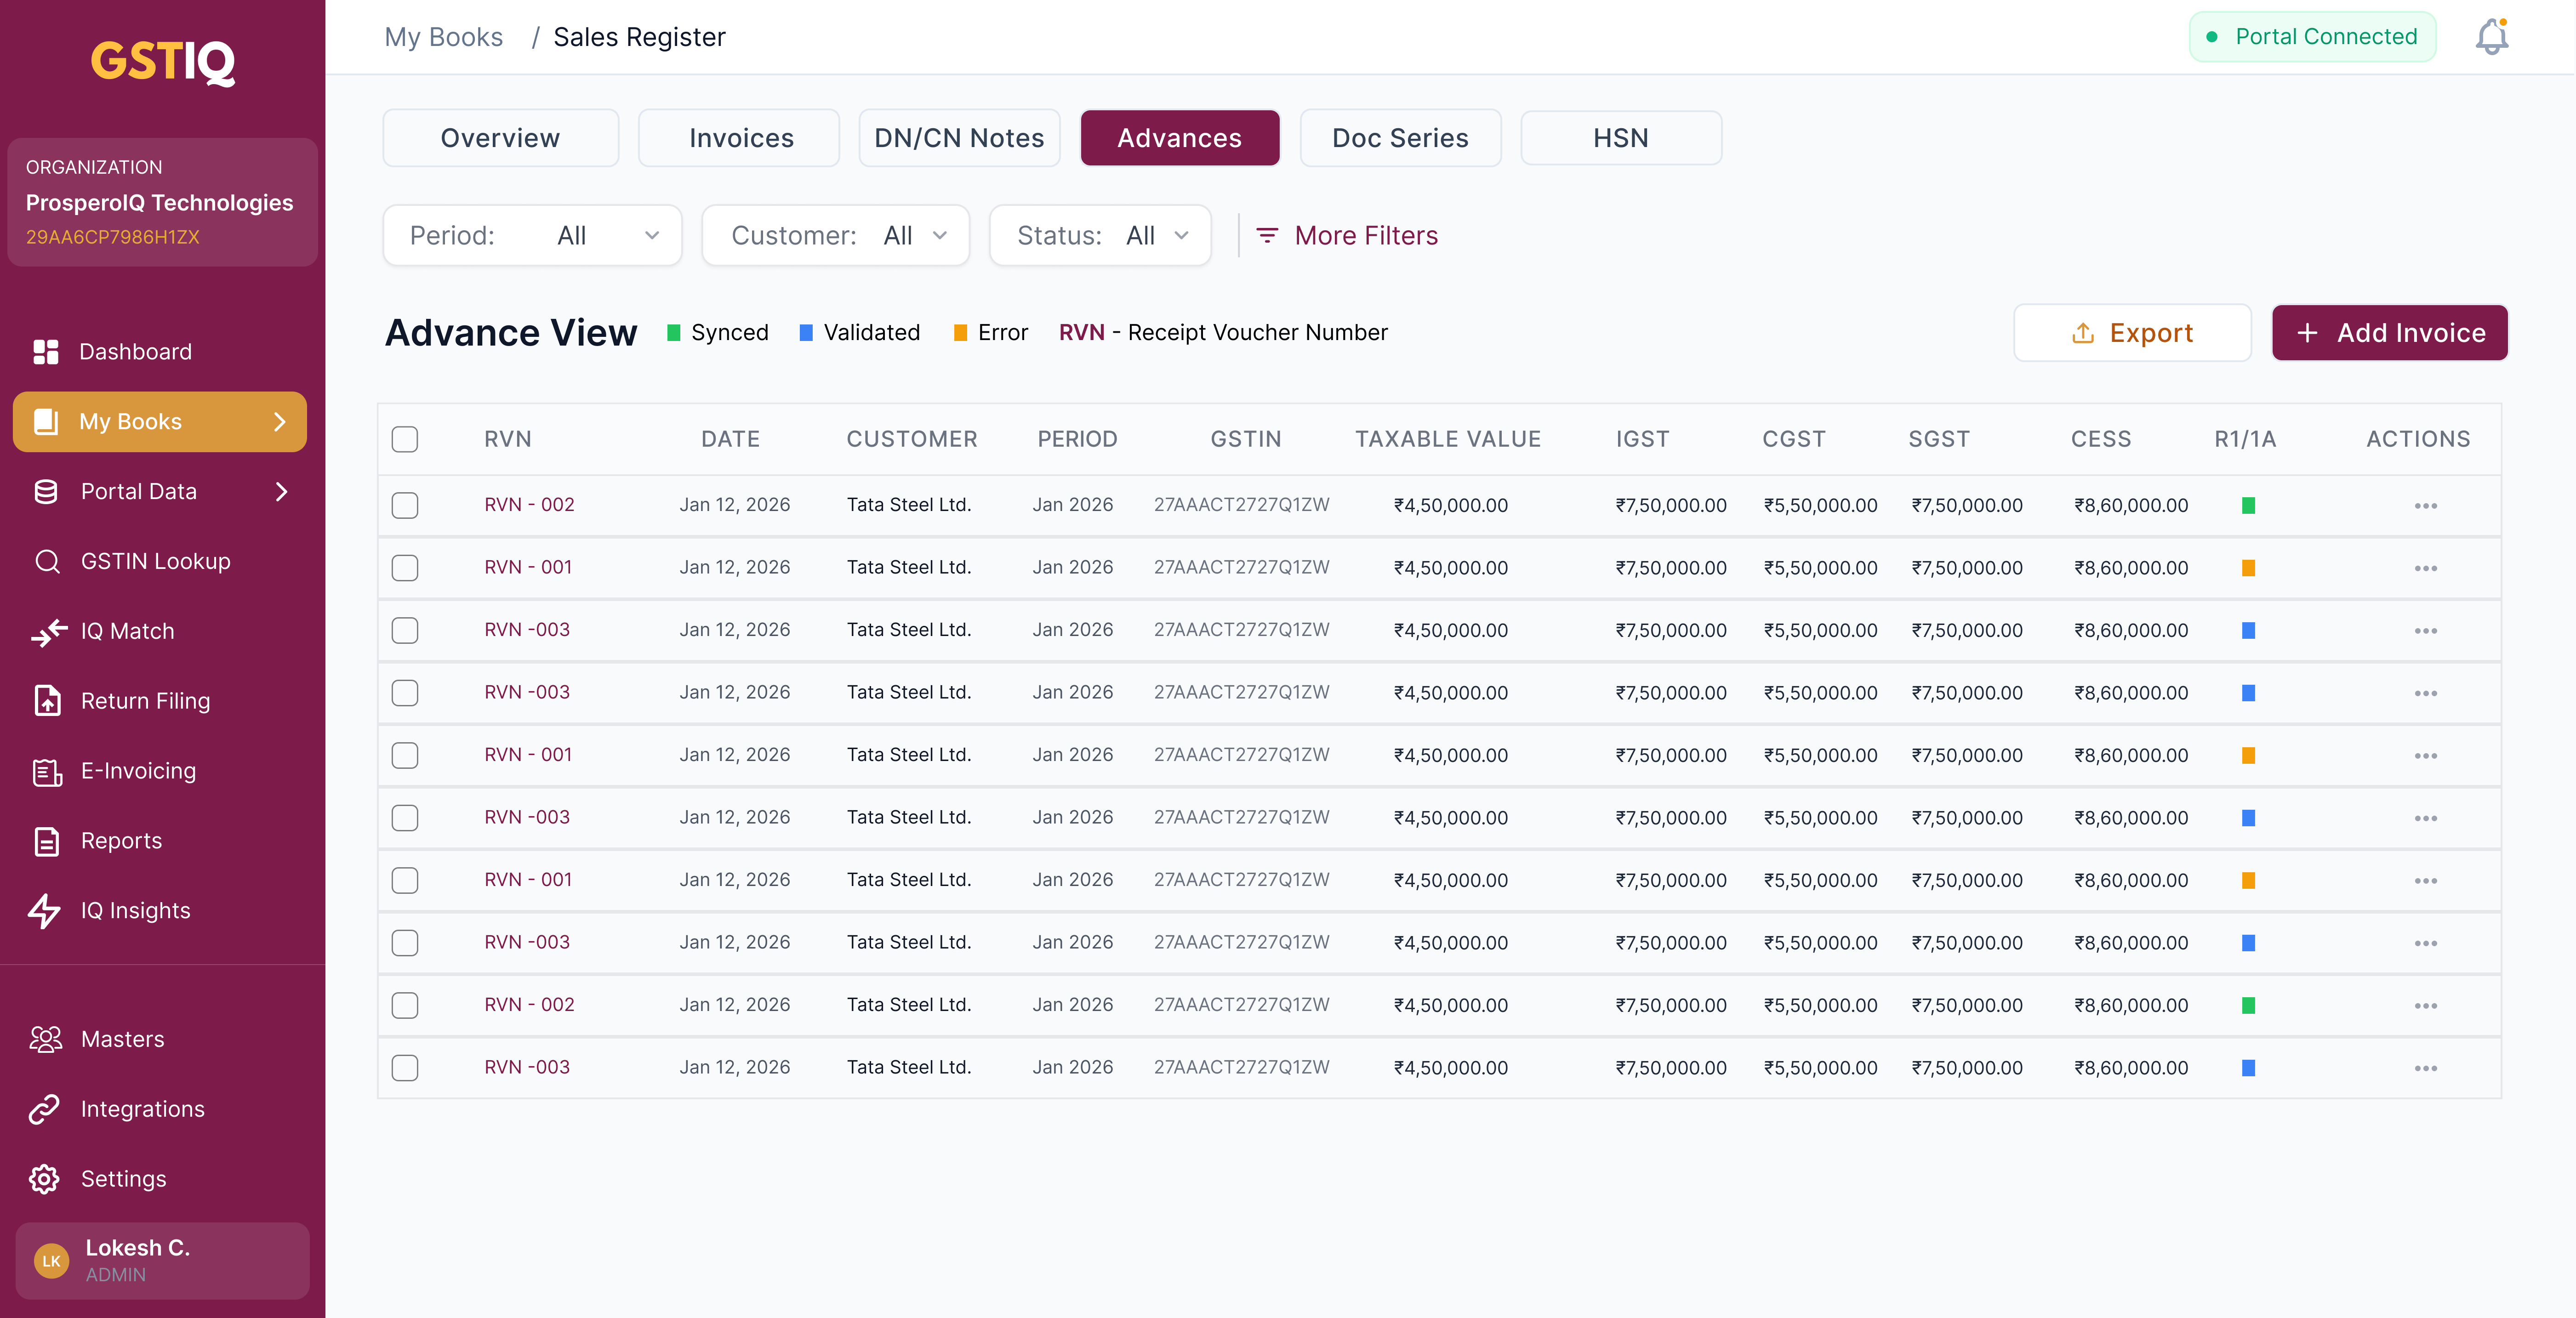This screenshot has width=2576, height=1318.
Task: Check the second RVN - 001 row checkbox
Action: coord(405,756)
